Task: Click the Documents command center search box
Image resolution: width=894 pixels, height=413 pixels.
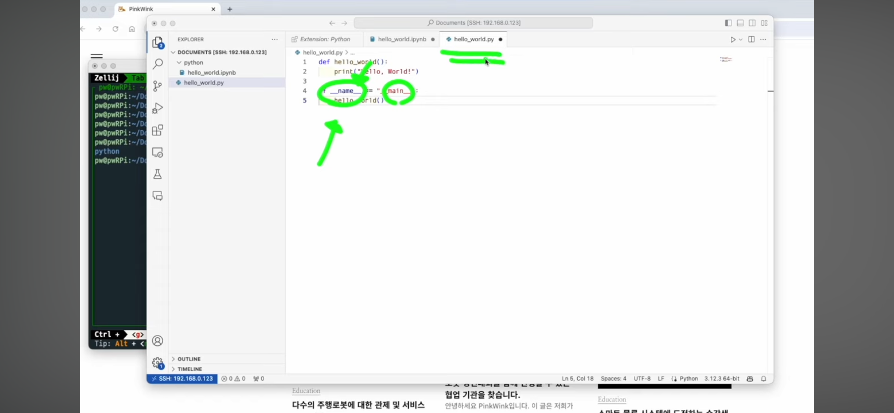Action: [473, 23]
